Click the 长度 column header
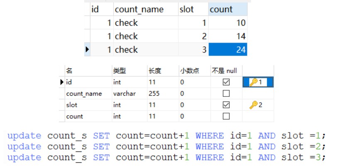This screenshot has height=166, width=344. (163, 71)
